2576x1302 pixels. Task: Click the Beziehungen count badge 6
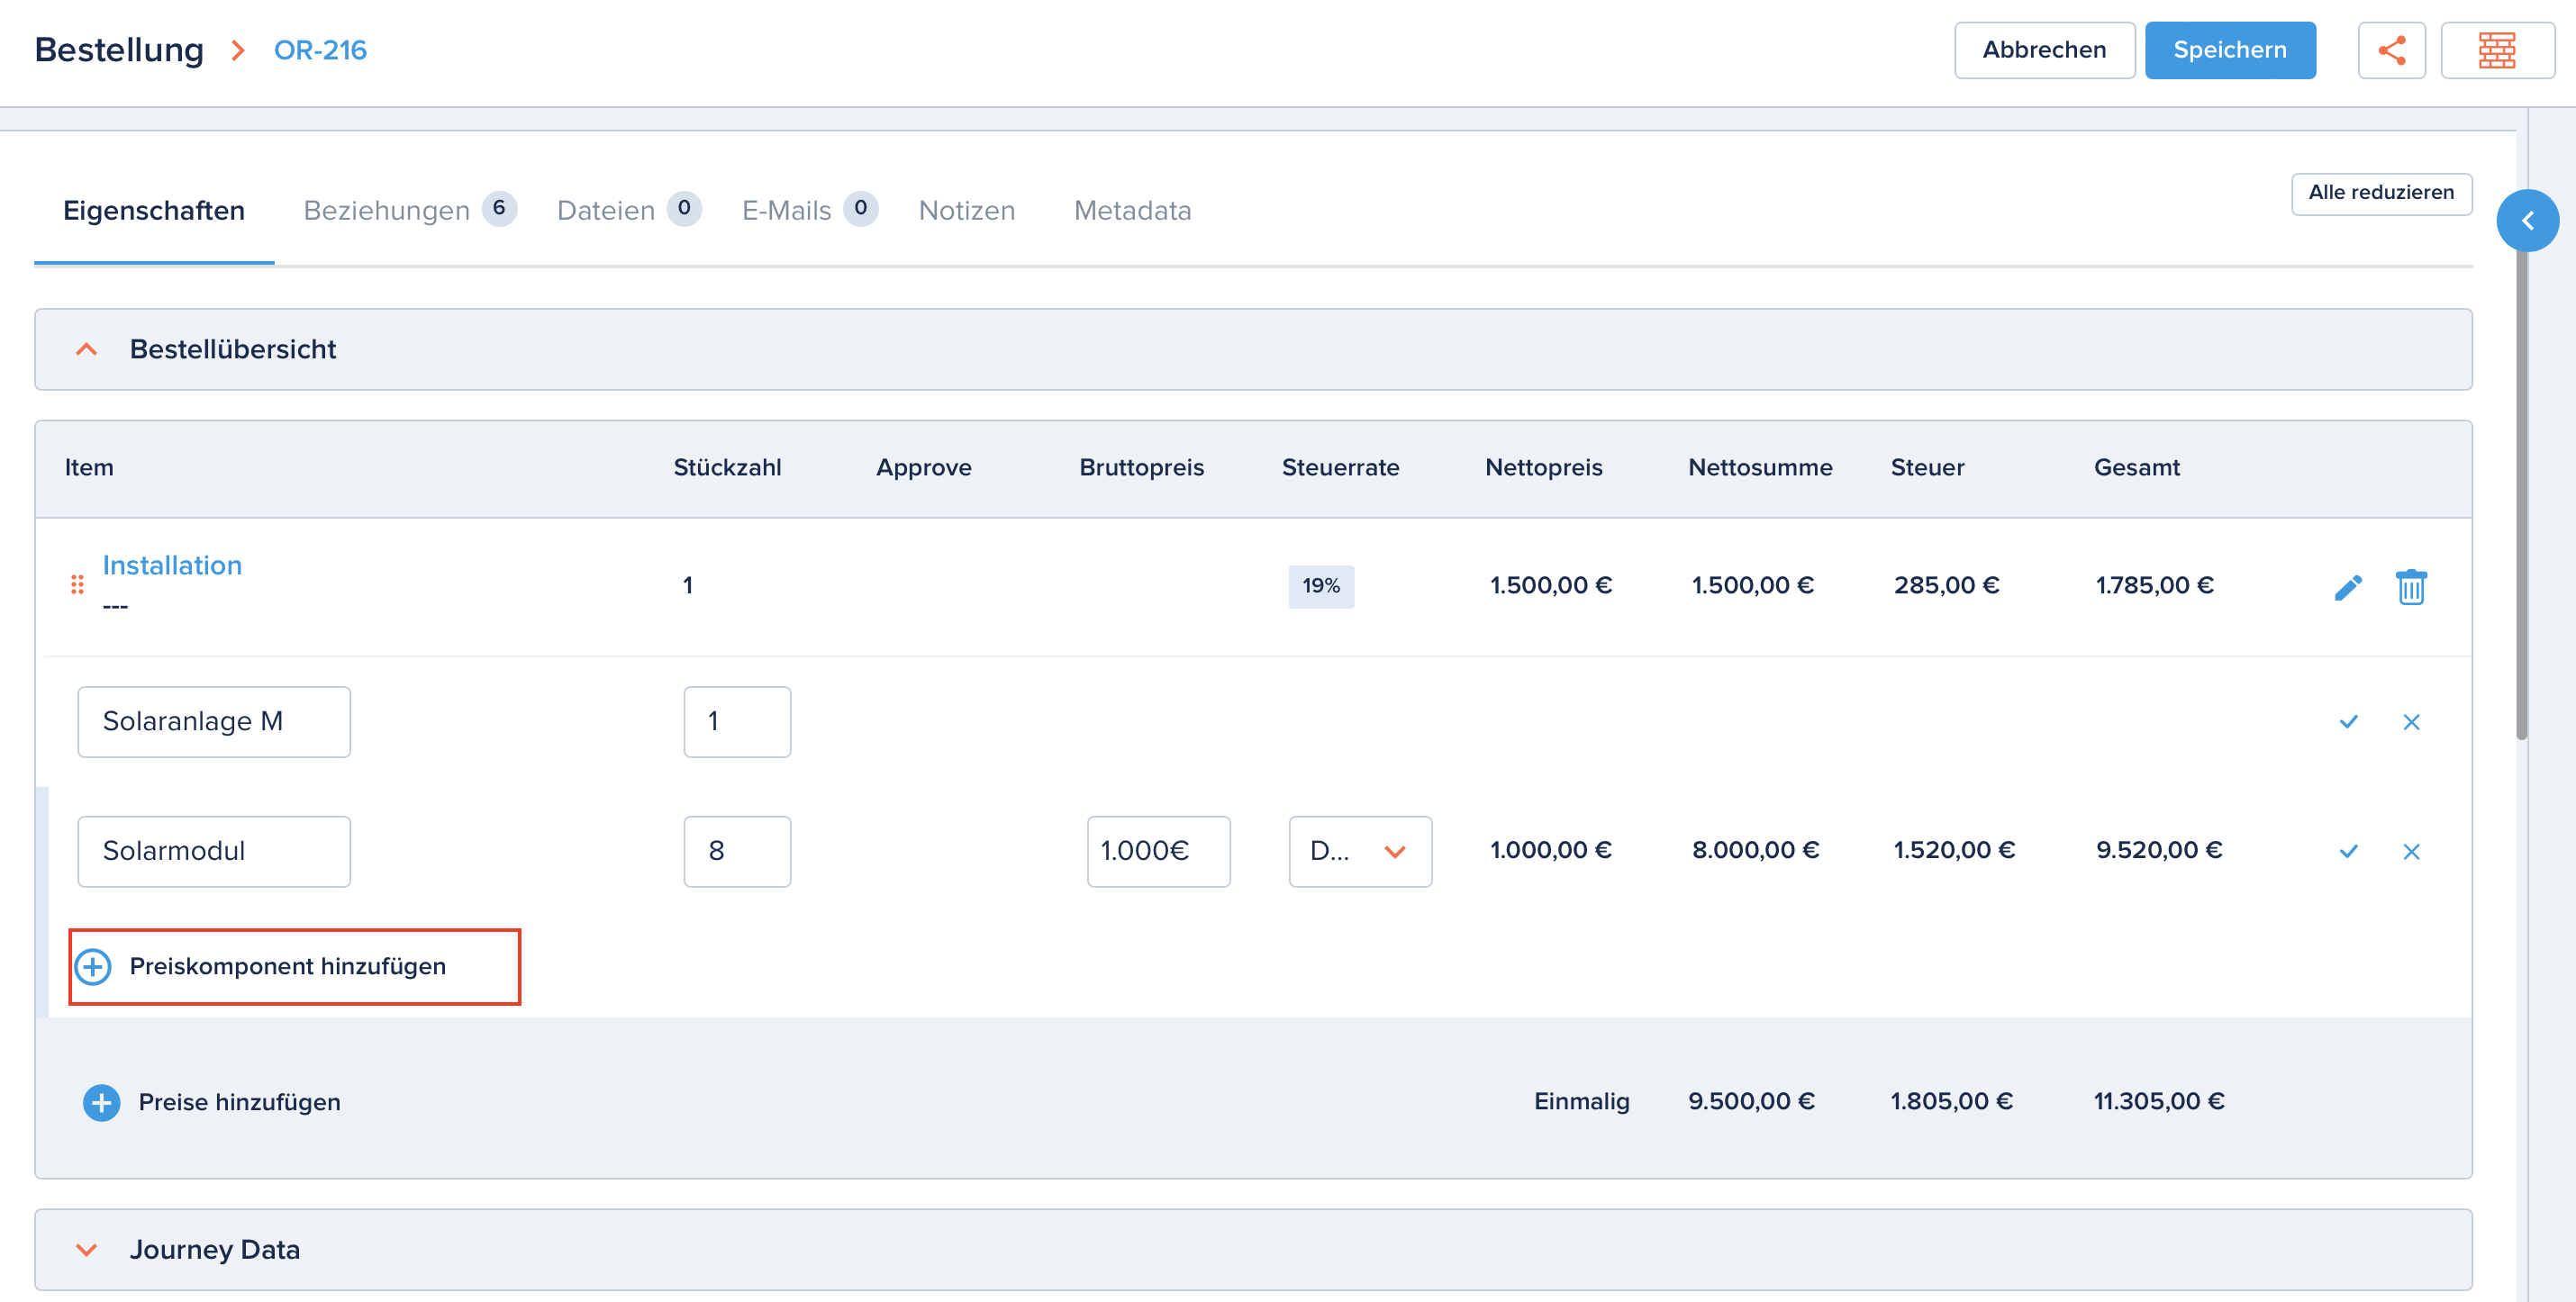pos(499,209)
